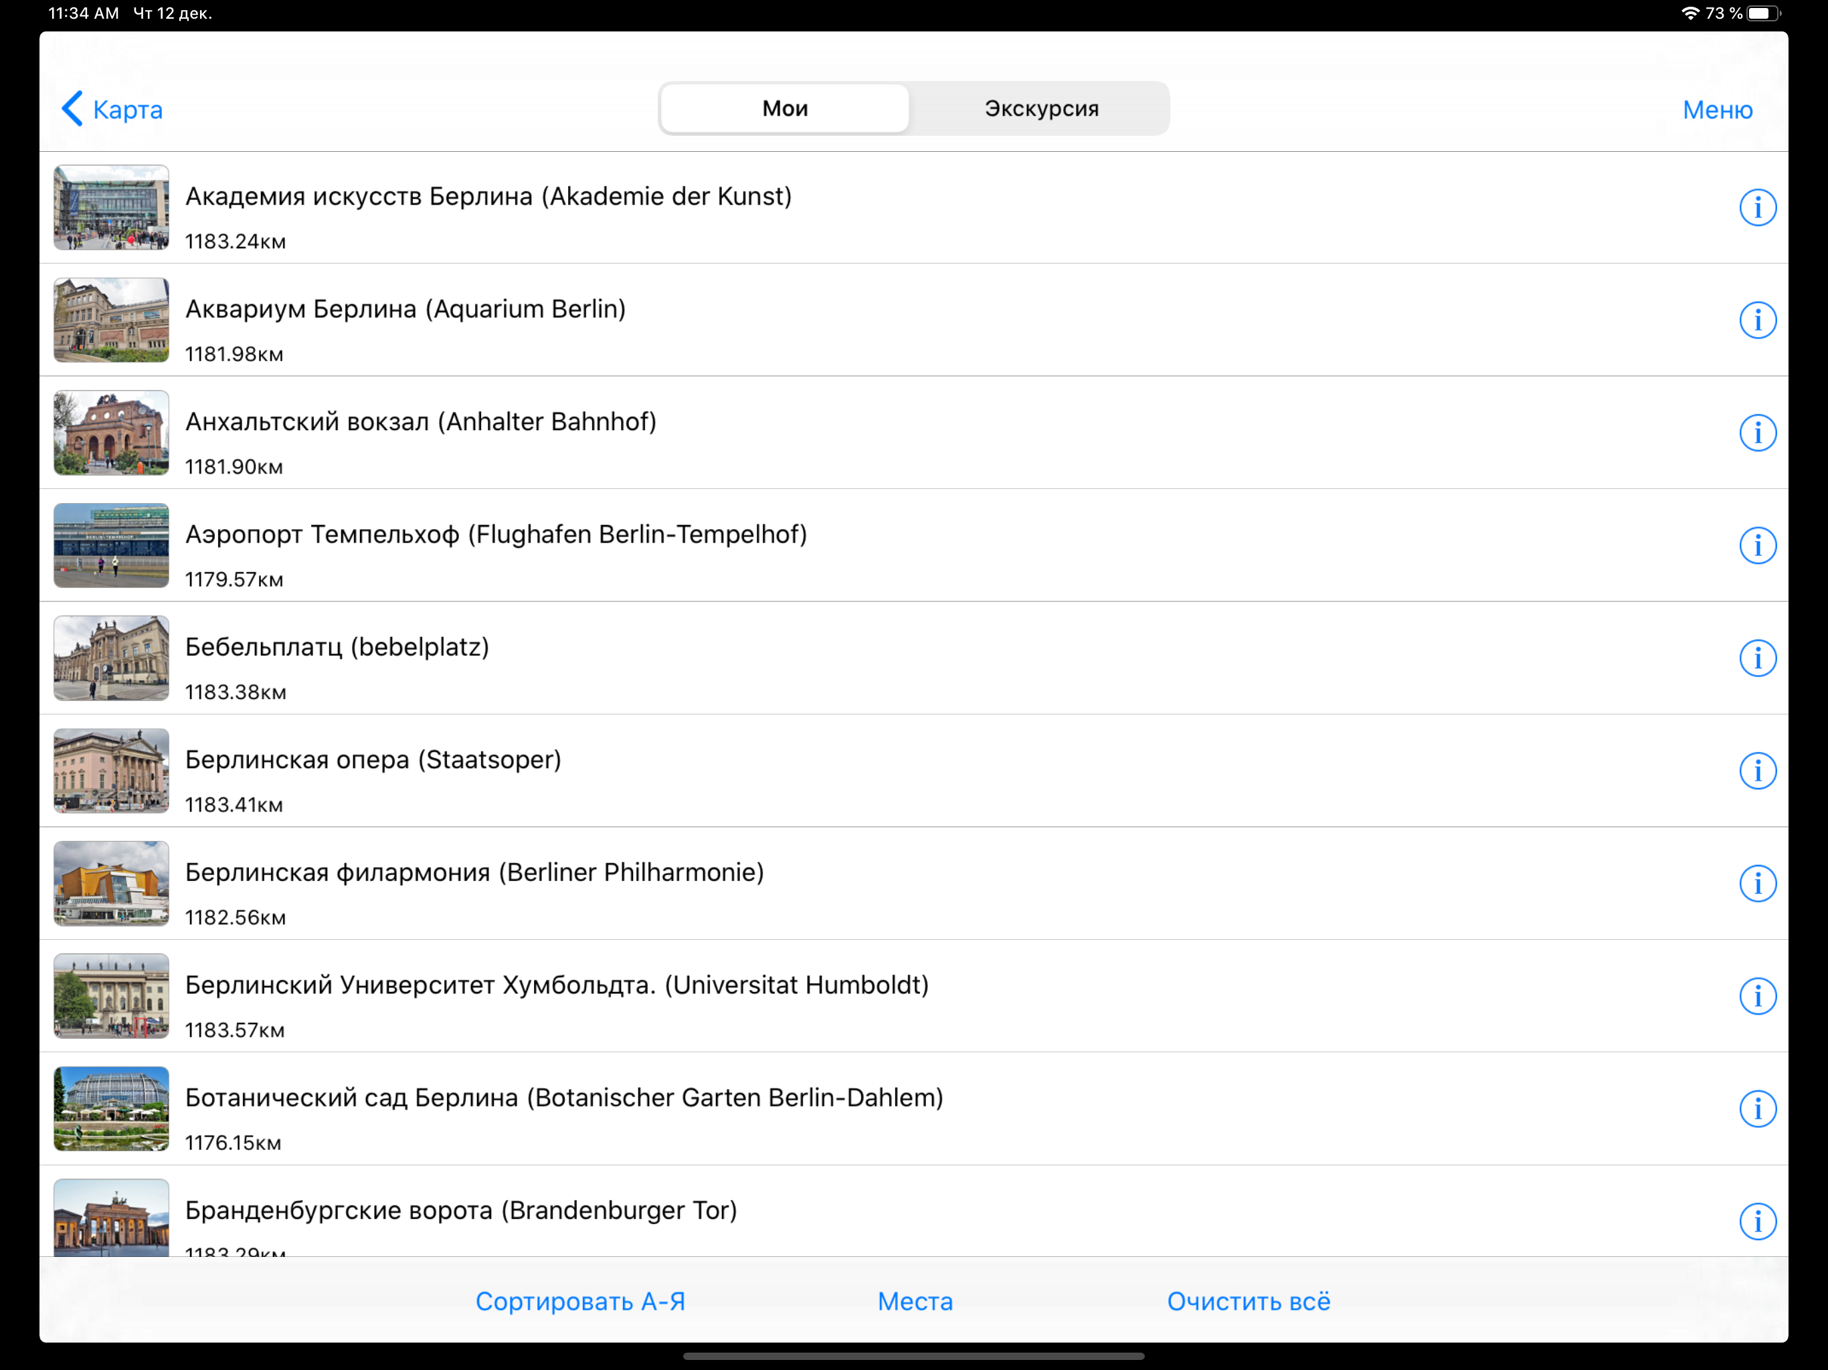The height and width of the screenshot is (1370, 1828).
Task: Show info for Бранденбургские ворота
Action: coord(1757,1221)
